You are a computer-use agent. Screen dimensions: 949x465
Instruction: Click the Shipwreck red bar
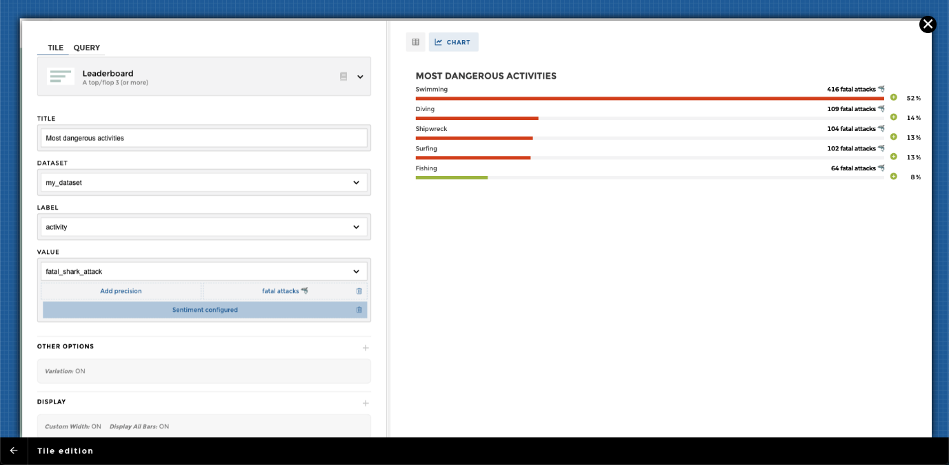(x=474, y=138)
